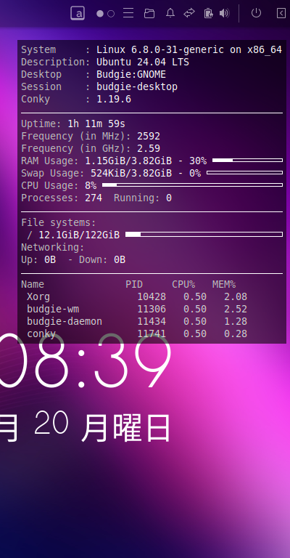Click the uptime value '1h 11m 59s'
The width and height of the screenshot is (290, 558).
[x=96, y=124]
